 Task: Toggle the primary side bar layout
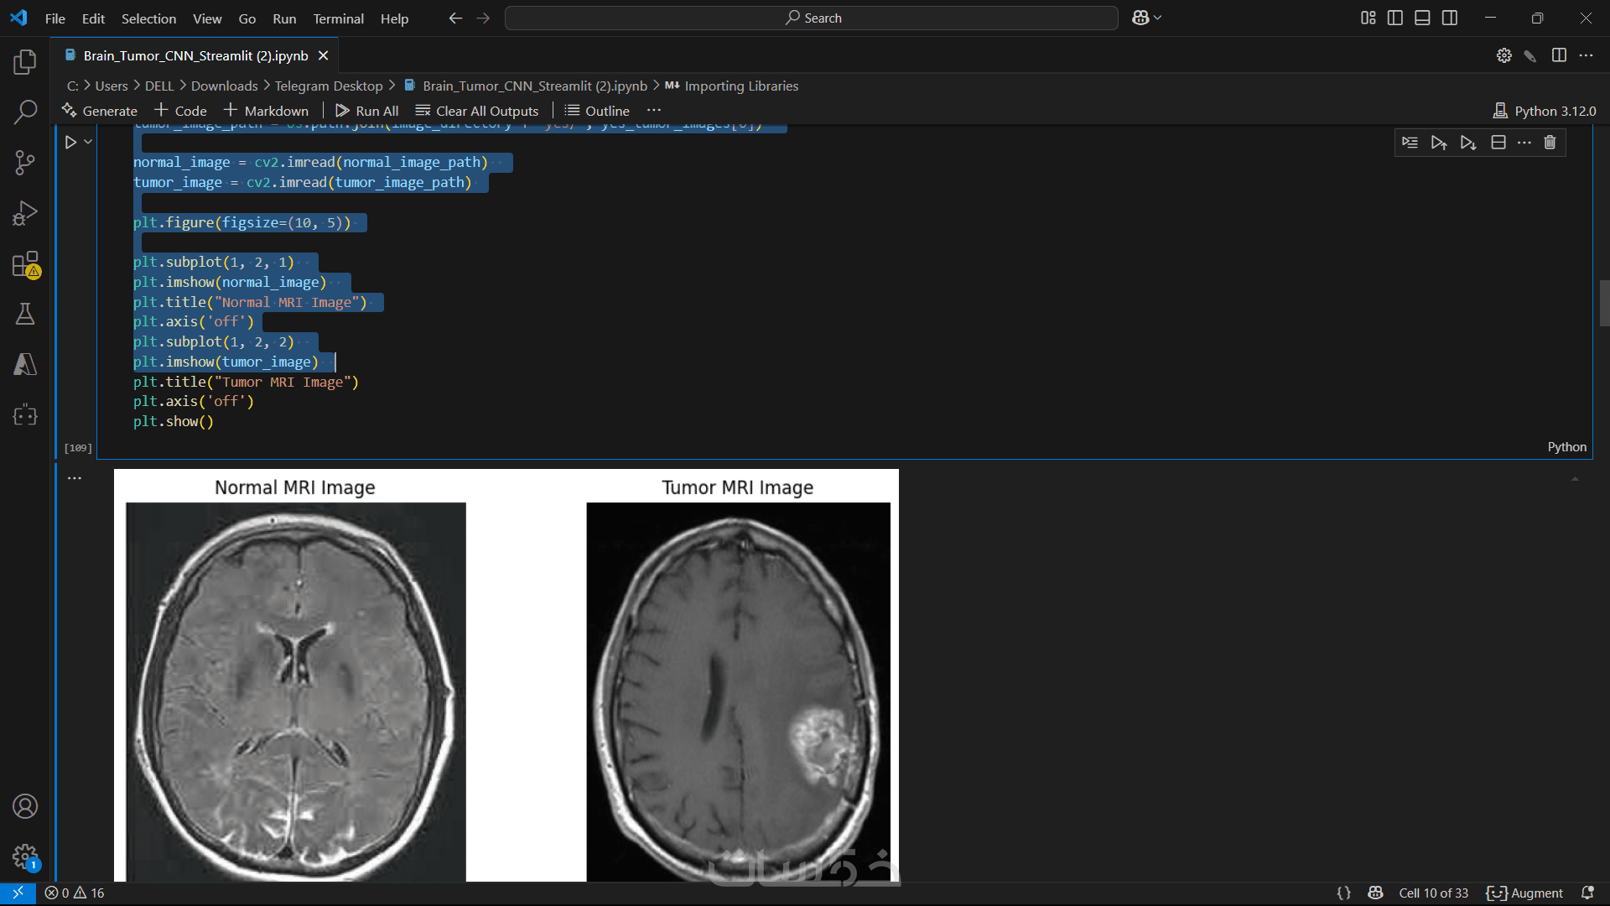point(1395,18)
